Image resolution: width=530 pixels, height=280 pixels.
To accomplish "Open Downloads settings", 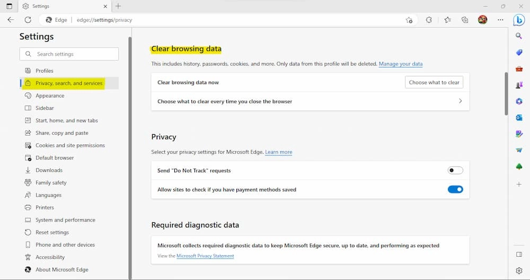I will 69,170.
